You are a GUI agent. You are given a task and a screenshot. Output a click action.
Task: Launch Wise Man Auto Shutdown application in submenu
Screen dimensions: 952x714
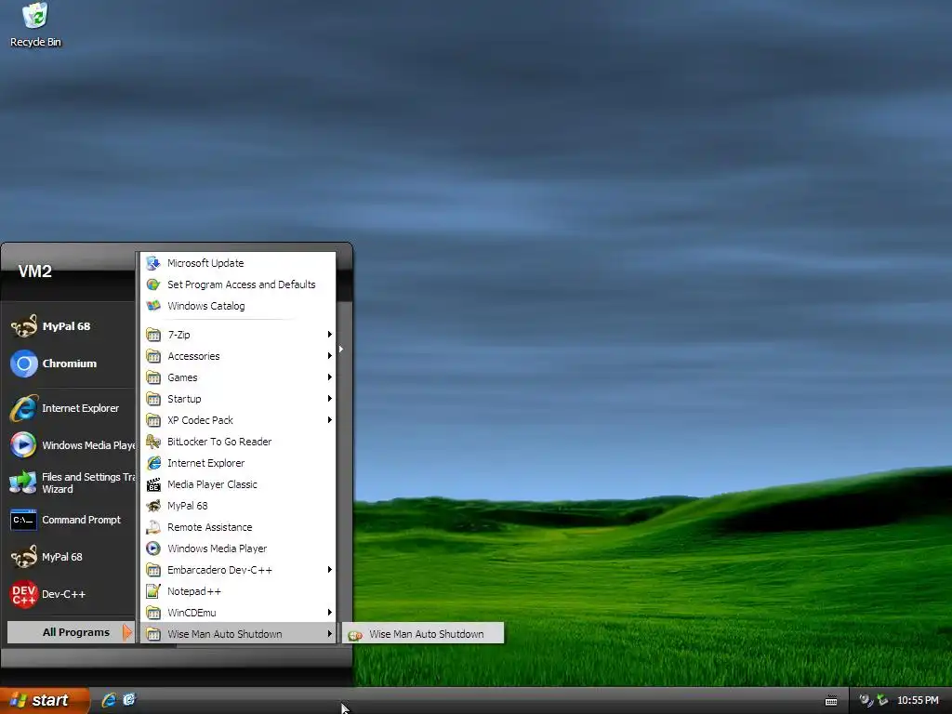point(423,634)
